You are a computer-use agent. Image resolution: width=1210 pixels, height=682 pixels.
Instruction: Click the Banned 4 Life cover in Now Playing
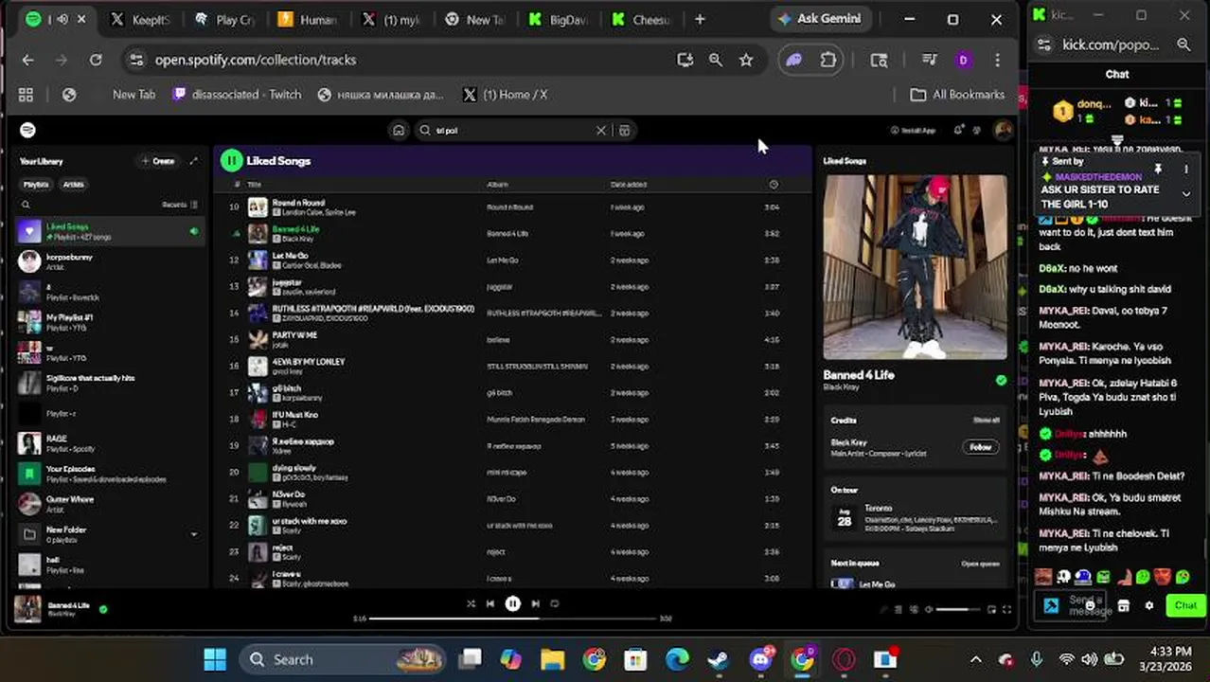(916, 267)
